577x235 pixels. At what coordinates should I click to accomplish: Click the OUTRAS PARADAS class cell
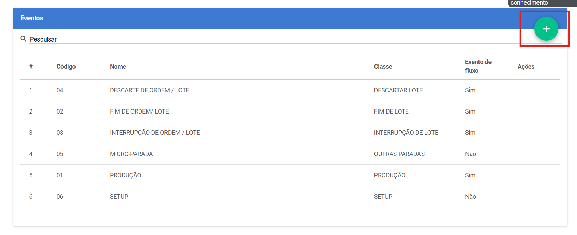(399, 154)
